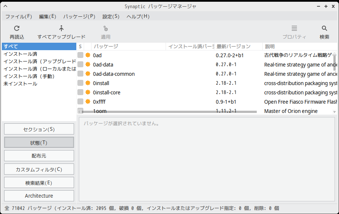This screenshot has height=214, width=339.
Task: Select 未インストール filter entry
Action: [x=39, y=84]
